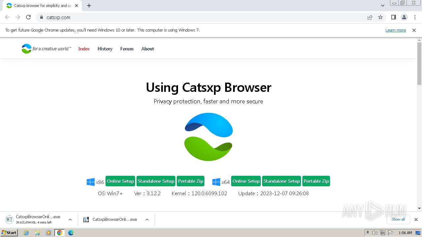The image size is (422, 237).
Task: Open the side panel icon
Action: 393,17
